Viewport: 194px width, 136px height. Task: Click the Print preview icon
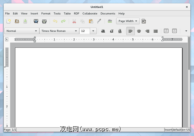(x=36, y=21)
